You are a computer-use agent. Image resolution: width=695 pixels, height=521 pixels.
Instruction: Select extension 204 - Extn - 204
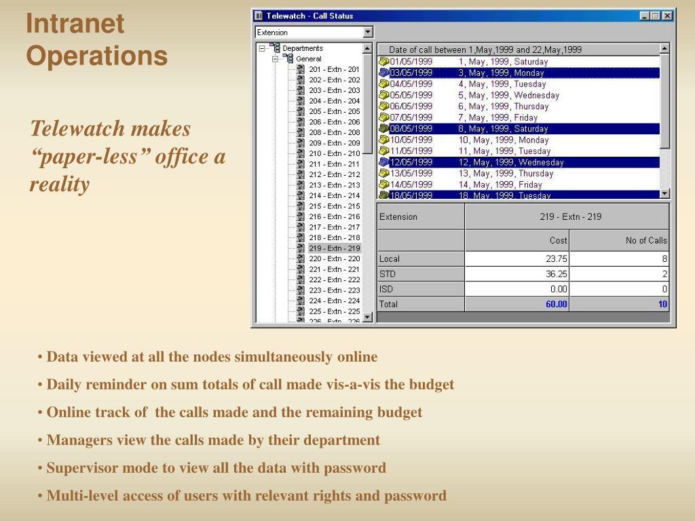(x=335, y=101)
